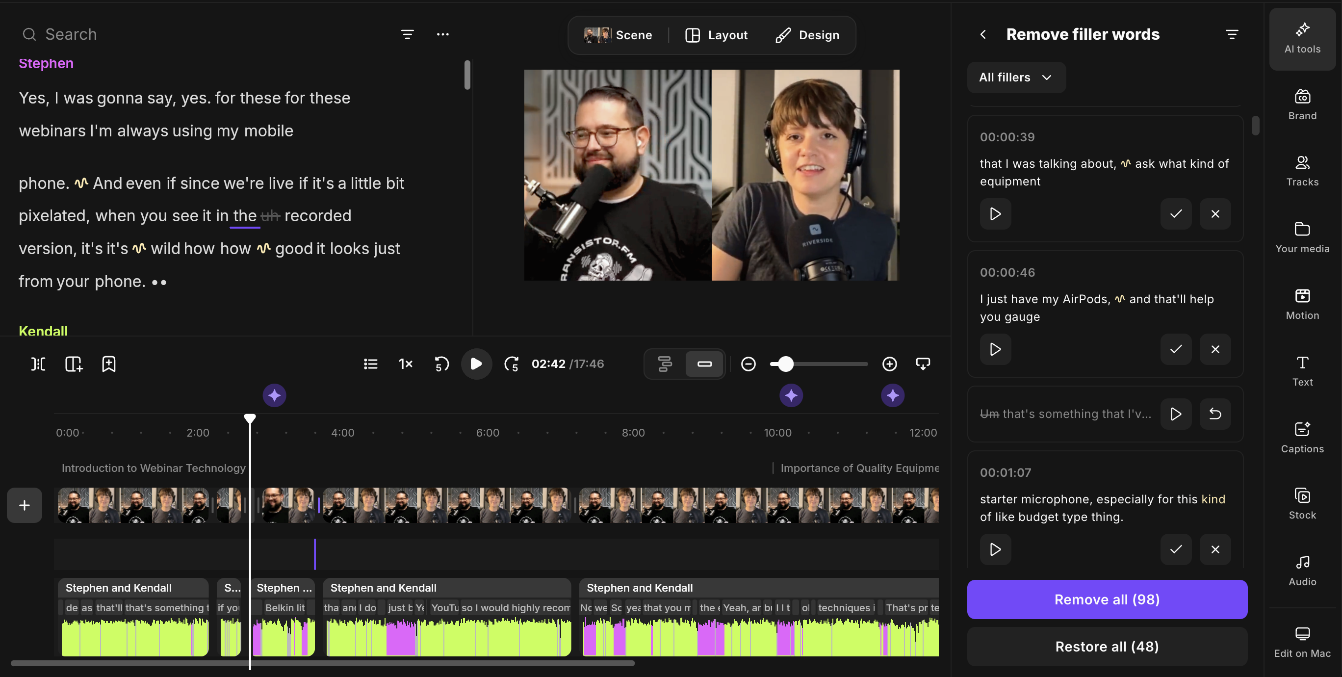Open the chapter list icon

(x=370, y=364)
